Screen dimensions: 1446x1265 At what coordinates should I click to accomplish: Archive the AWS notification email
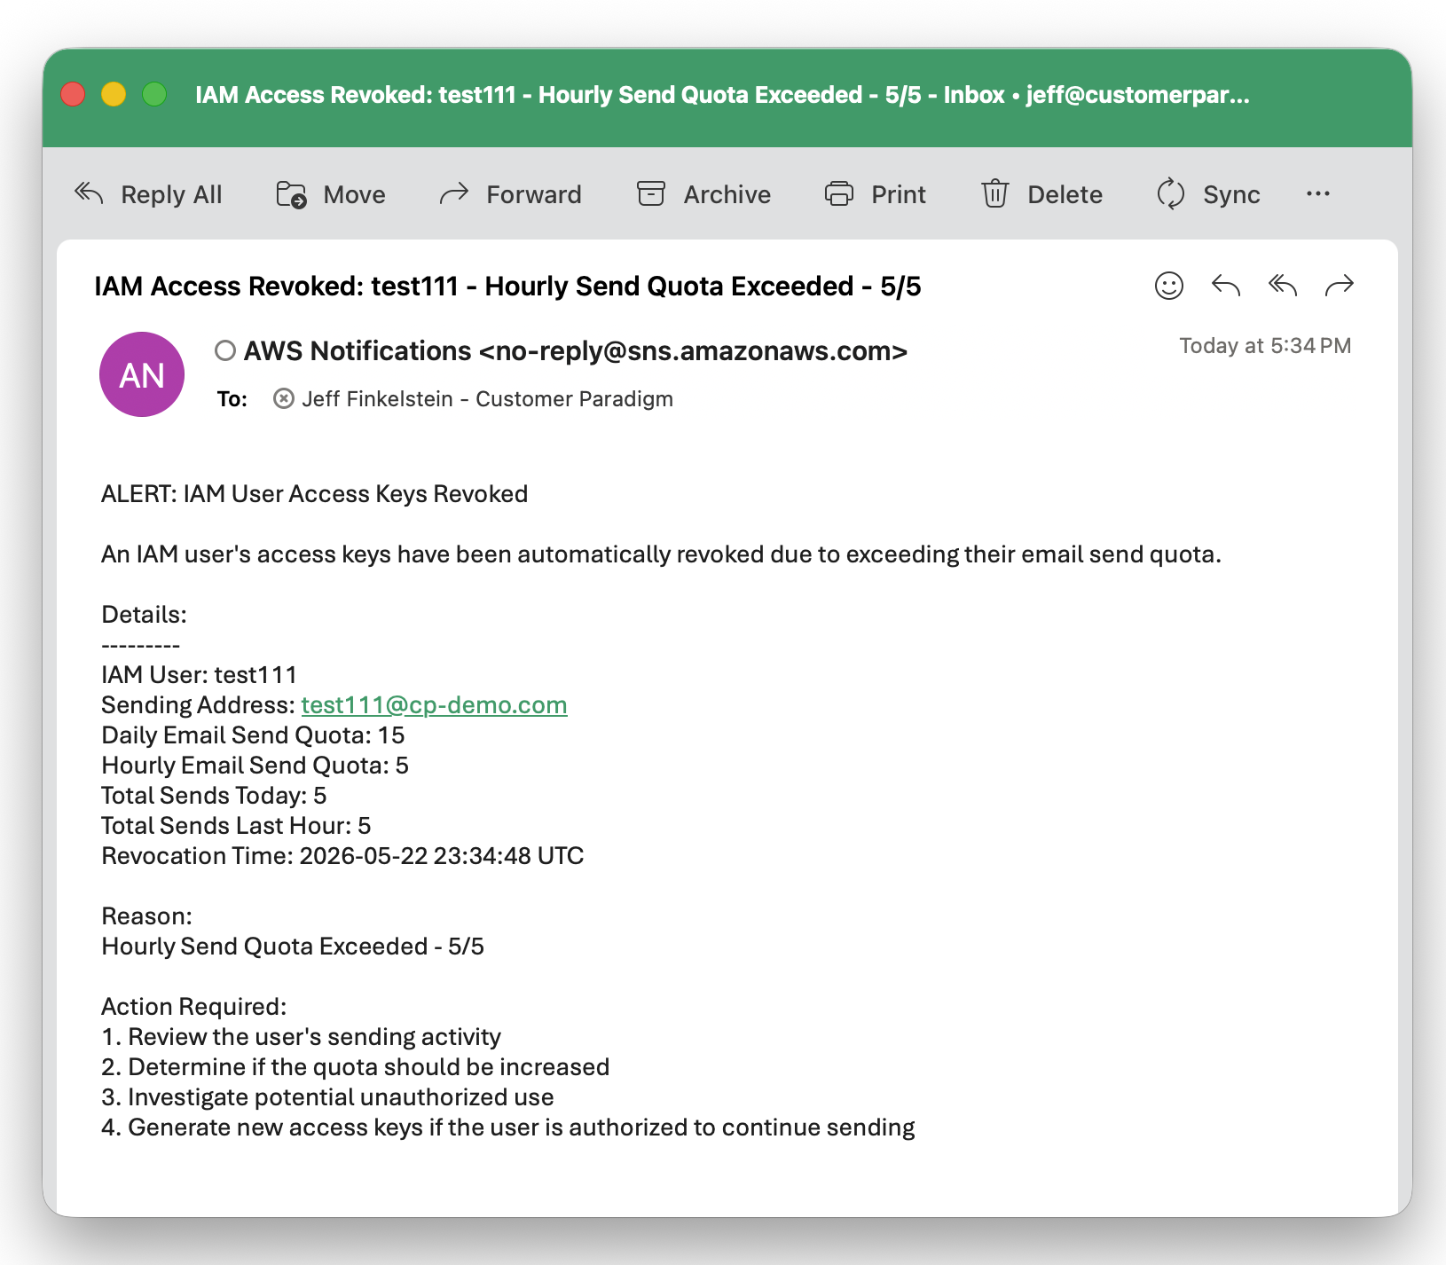(703, 194)
